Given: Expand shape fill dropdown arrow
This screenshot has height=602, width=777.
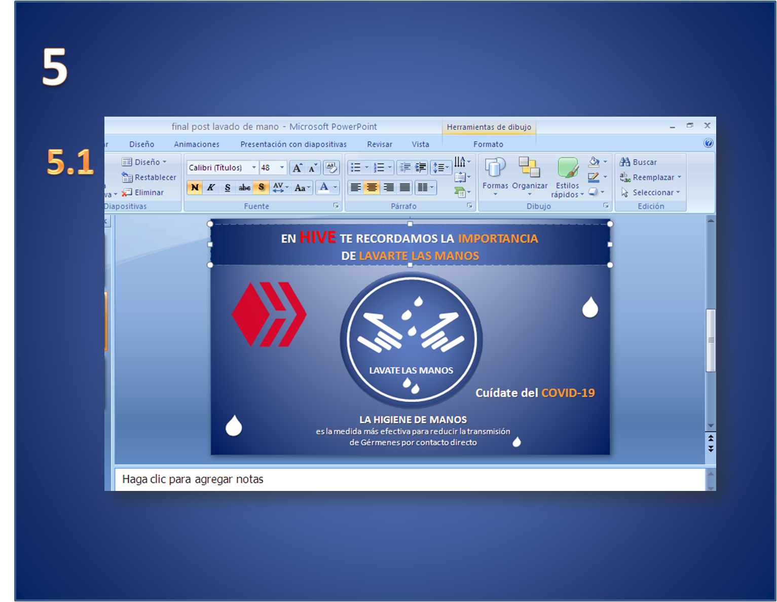Looking at the screenshot, I should pos(605,162).
